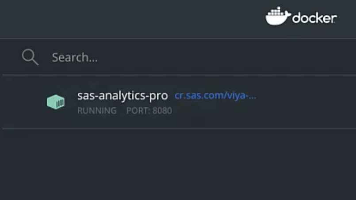
Task: Open the image registry link beside sas-analytics-pro
Action: pos(215,96)
